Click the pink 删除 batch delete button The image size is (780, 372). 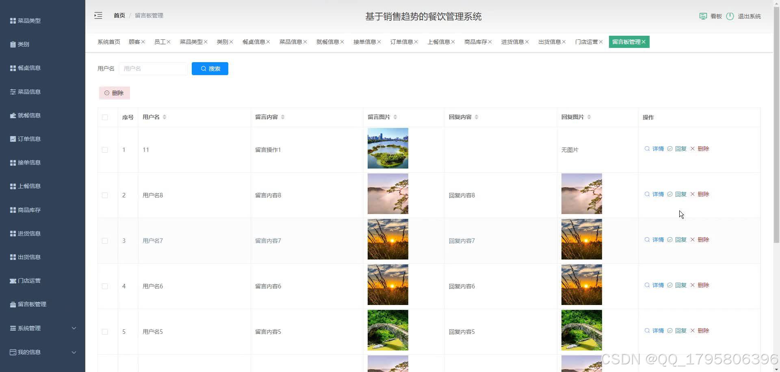115,93
